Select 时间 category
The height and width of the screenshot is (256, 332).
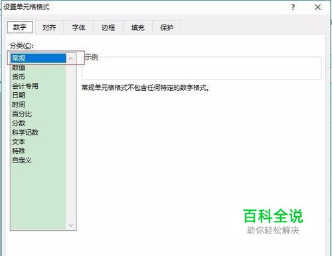pos(39,105)
